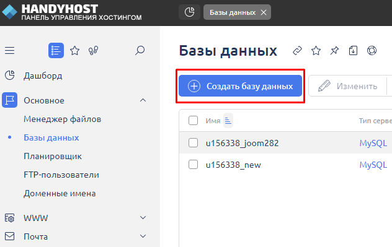Select the u156338_joom282 database name
Viewport: 392px width, 247px height.
[x=242, y=143]
